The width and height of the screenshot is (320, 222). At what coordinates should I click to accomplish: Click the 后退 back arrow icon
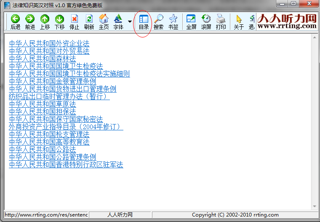pos(15,19)
